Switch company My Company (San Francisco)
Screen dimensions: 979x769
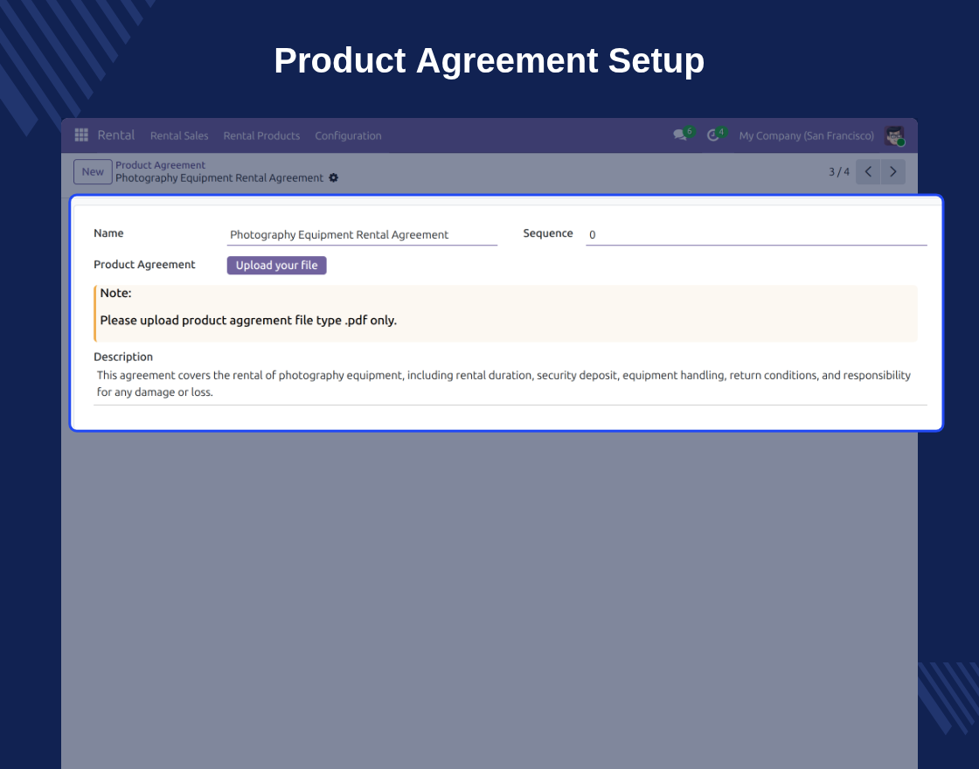coord(806,135)
